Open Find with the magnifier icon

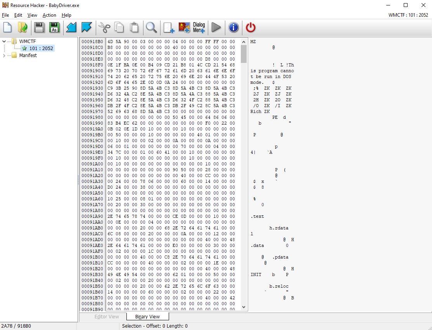151,28
